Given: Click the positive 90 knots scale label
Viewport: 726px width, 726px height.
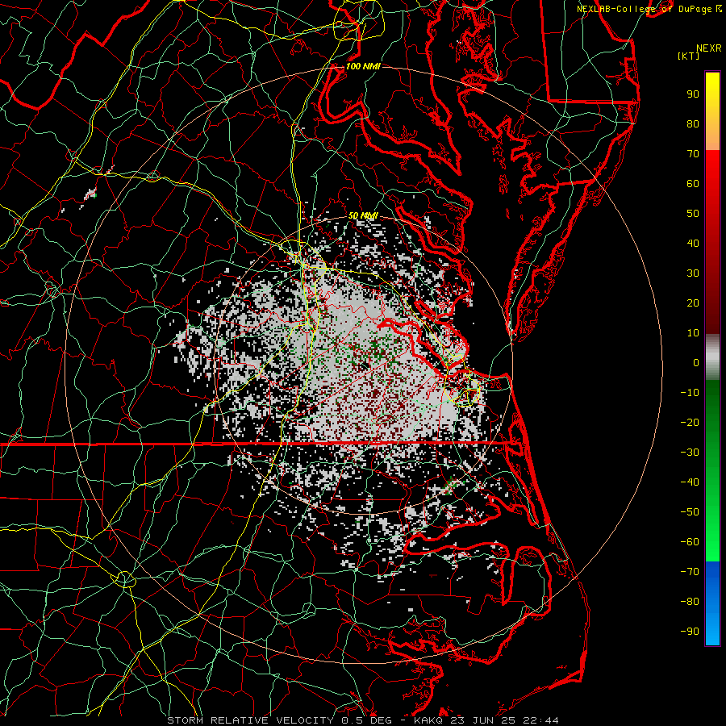Looking at the screenshot, I should [x=693, y=94].
